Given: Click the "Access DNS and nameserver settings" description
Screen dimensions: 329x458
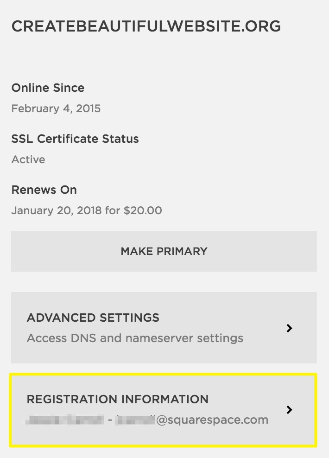Looking at the screenshot, I should pos(135,338).
